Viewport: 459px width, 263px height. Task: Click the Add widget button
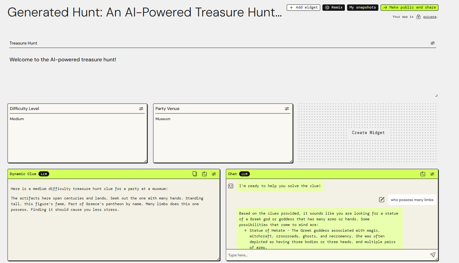(x=303, y=7)
